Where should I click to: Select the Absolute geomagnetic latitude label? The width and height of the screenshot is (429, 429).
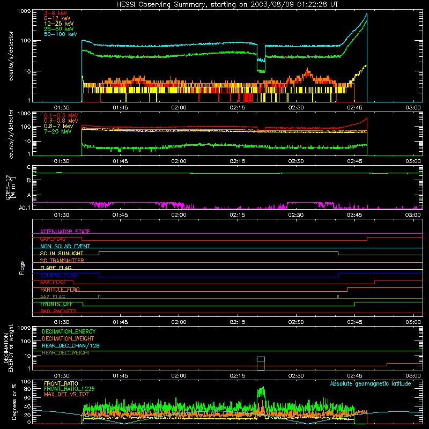371,383
